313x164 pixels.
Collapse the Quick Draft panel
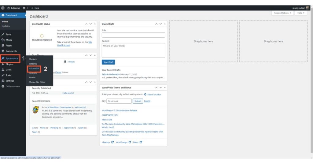165,24
